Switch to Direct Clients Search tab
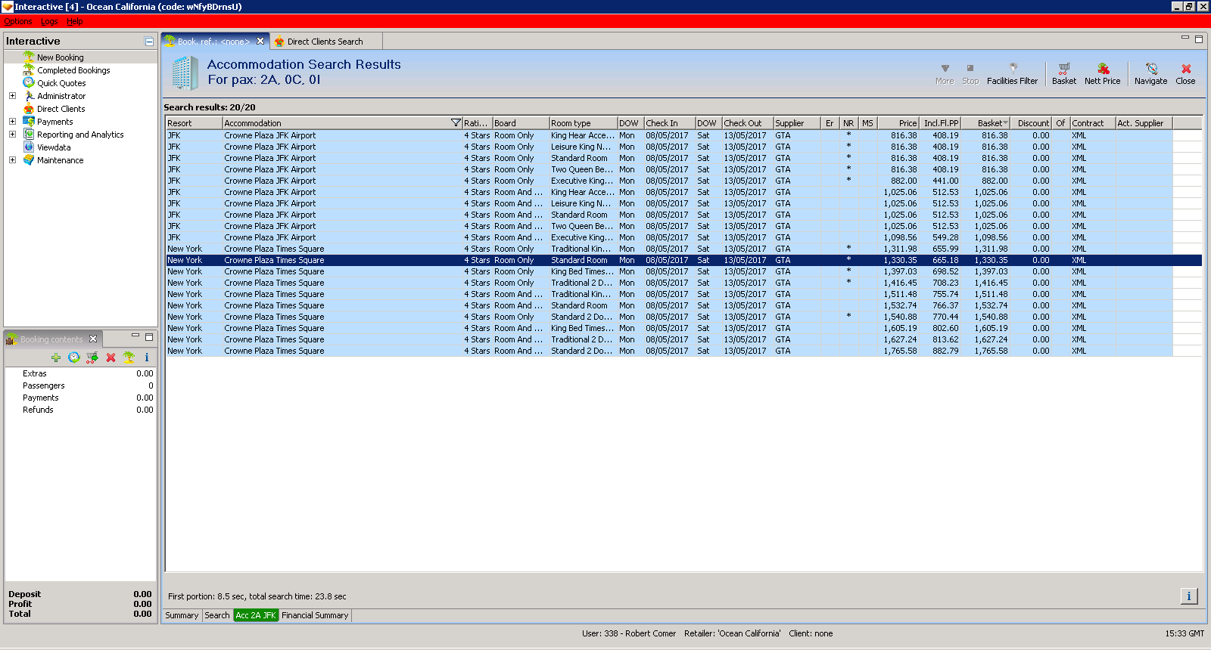Screen dimensions: 1211x650 point(325,42)
